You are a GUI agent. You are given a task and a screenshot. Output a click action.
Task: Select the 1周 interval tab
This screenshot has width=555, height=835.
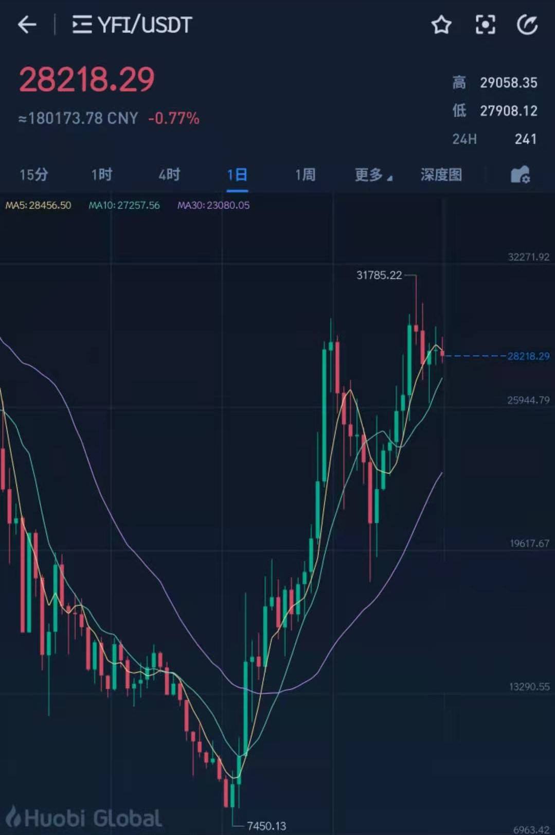(305, 175)
